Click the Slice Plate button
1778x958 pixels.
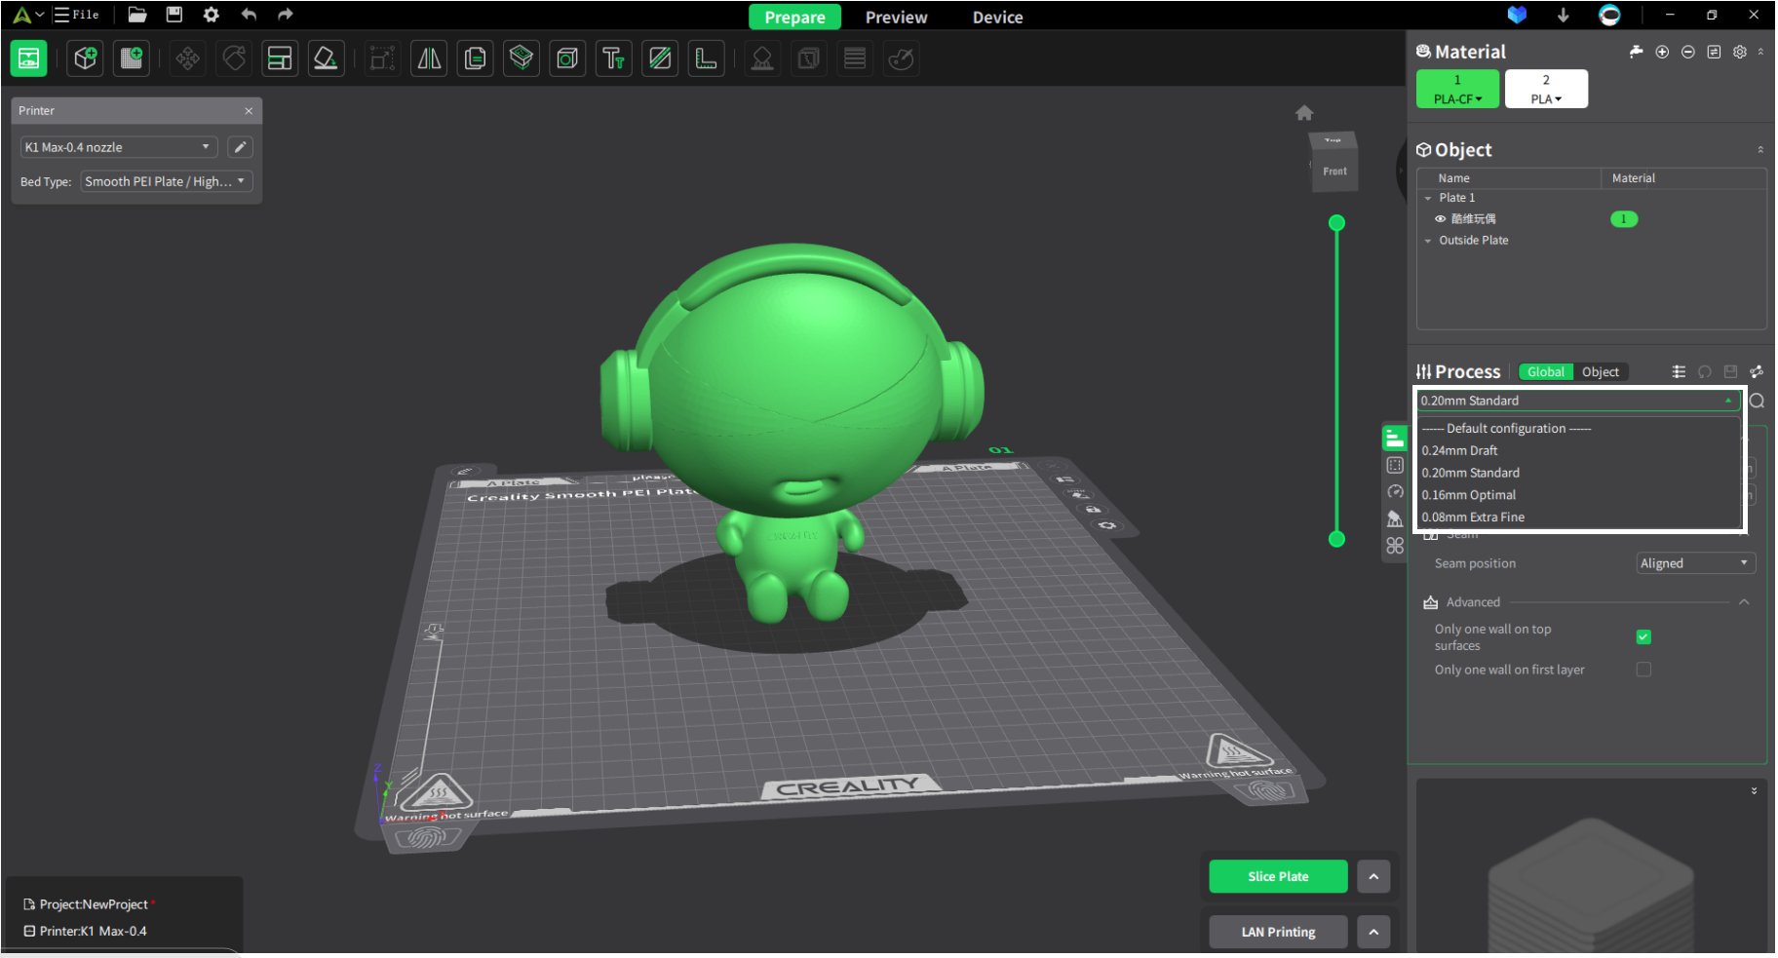(x=1278, y=876)
